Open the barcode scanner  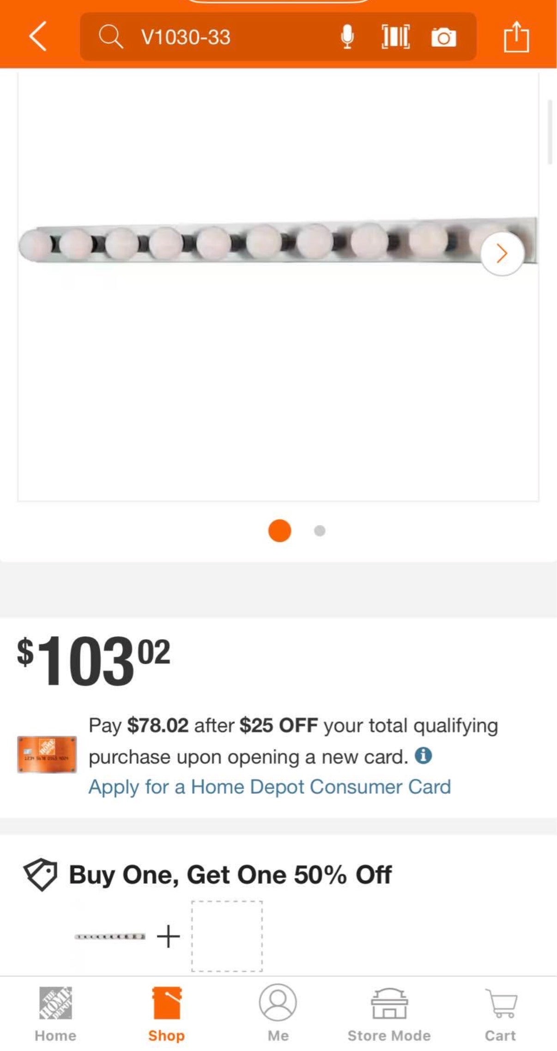coord(395,37)
